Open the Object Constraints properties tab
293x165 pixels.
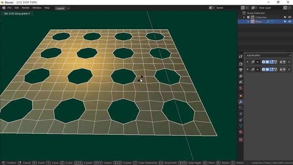click(241, 120)
